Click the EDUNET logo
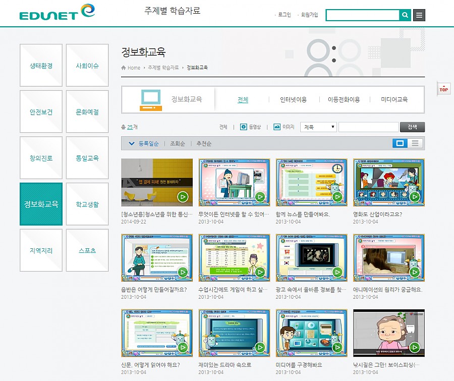This screenshot has height=381, width=454. click(57, 12)
